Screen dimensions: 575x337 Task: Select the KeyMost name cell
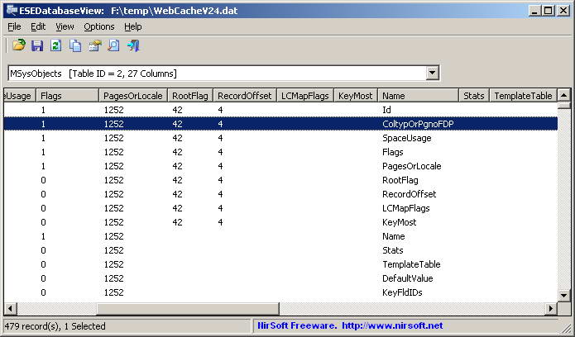(x=400, y=222)
